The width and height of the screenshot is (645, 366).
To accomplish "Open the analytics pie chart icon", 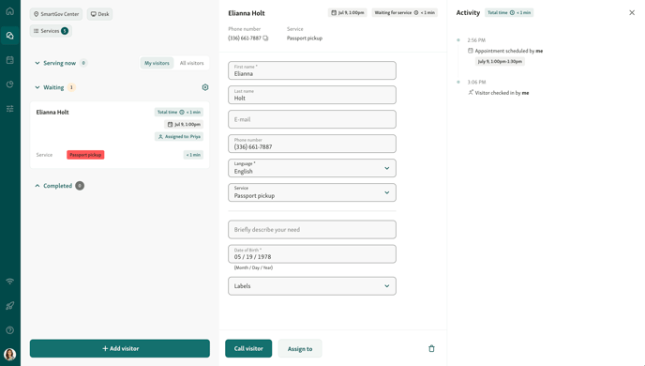I will click(10, 84).
